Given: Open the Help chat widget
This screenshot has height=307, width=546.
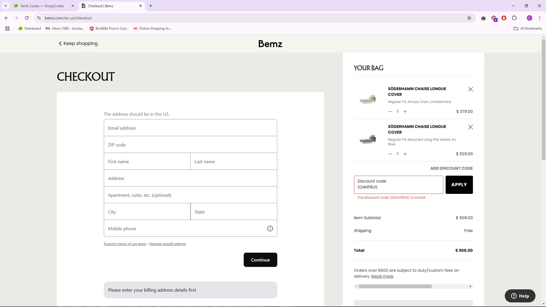Looking at the screenshot, I should 520,296.
